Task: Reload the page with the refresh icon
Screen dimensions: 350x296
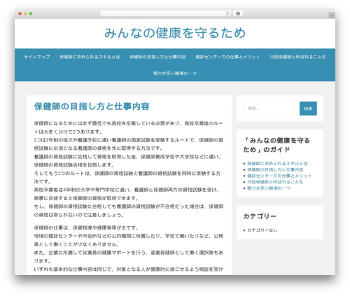Action: (x=227, y=14)
